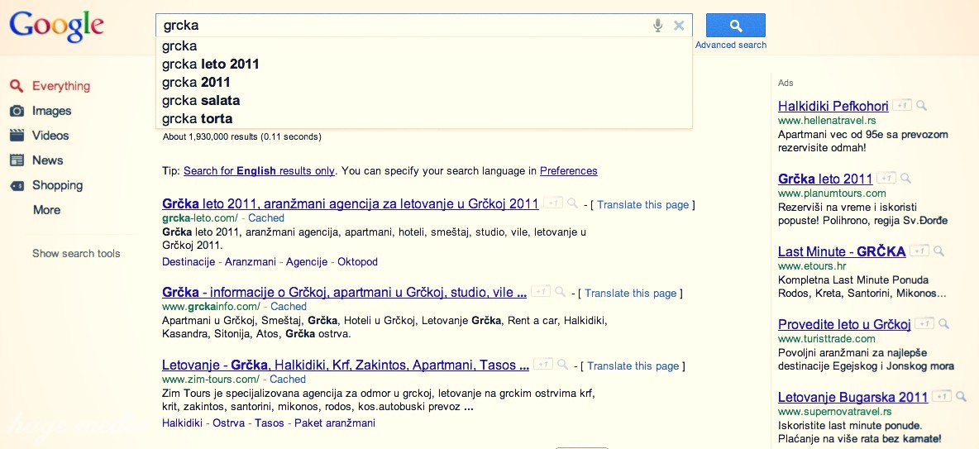The height and width of the screenshot is (449, 979).
Task: Open the Preferences link
Action: 568,171
